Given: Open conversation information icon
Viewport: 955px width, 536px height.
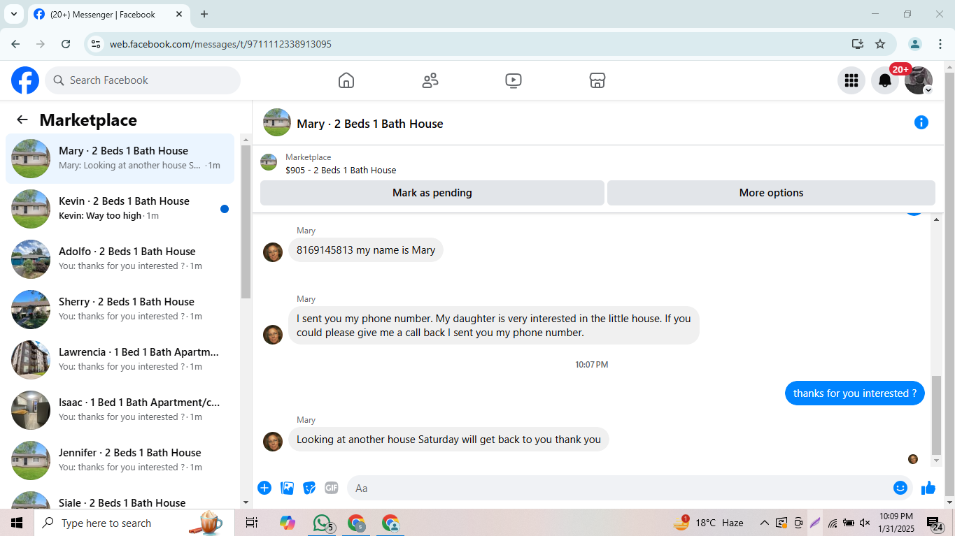Looking at the screenshot, I should tap(921, 123).
